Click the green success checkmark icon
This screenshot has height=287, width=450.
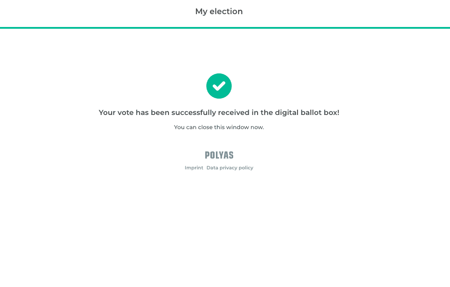click(x=219, y=86)
